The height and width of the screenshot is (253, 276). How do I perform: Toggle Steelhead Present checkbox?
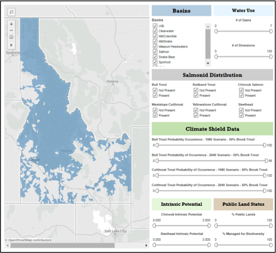tap(241, 115)
